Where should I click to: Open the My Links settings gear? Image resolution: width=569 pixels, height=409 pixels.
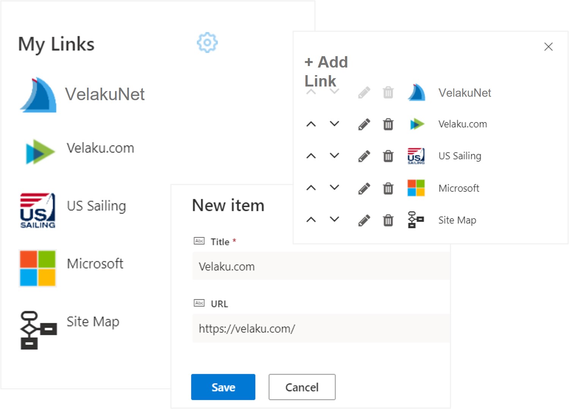click(207, 42)
